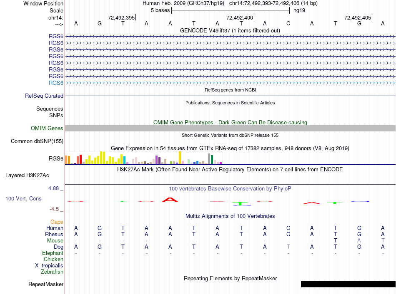Screen dimensions: 396x294
Task: Click the Gaps label in Multiz track
Action: (57, 222)
